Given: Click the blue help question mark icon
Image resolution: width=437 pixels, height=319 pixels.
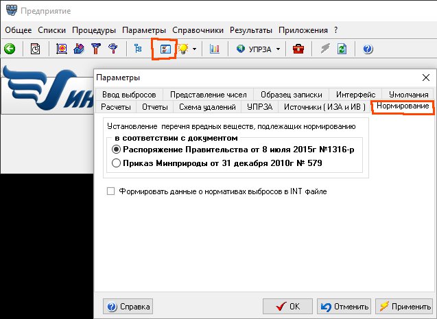Looking at the screenshot, I should click(368, 49).
